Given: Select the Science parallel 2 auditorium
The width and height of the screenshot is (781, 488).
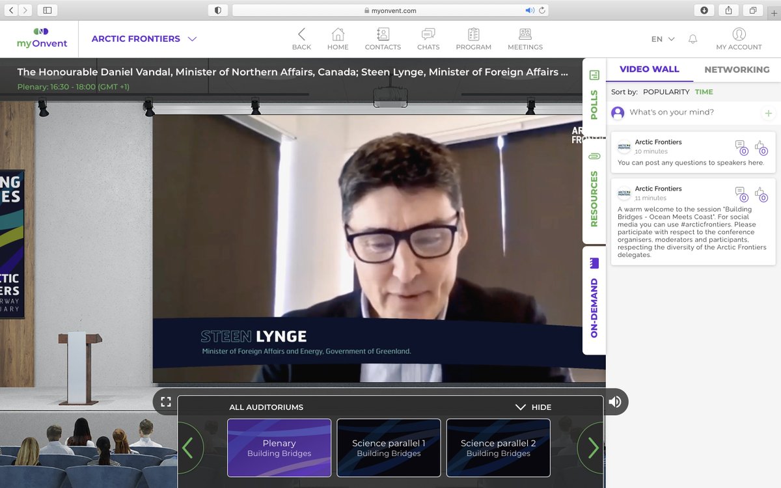Looking at the screenshot, I should tap(498, 448).
